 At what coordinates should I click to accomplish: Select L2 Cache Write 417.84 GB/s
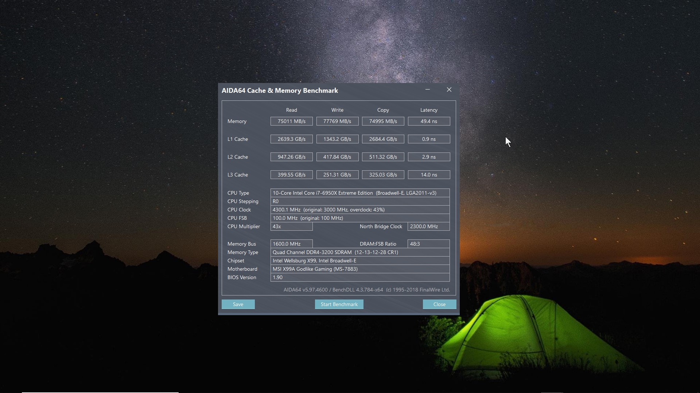click(x=337, y=157)
